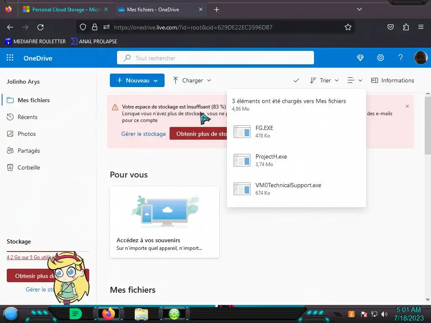This screenshot has width=431, height=323.
Task: Click the storage usage progress bar
Action: pos(48,252)
